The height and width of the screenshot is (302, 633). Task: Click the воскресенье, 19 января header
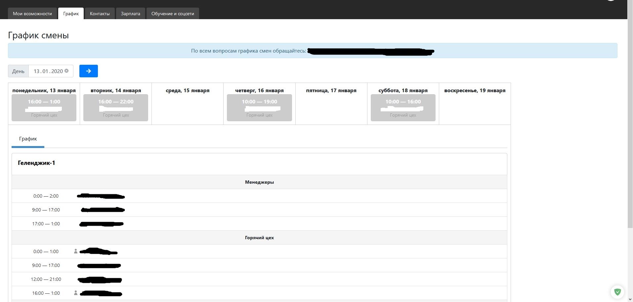475,91
